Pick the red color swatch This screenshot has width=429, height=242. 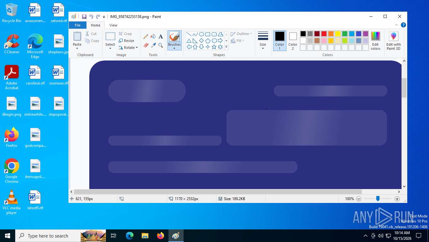[x=324, y=34]
